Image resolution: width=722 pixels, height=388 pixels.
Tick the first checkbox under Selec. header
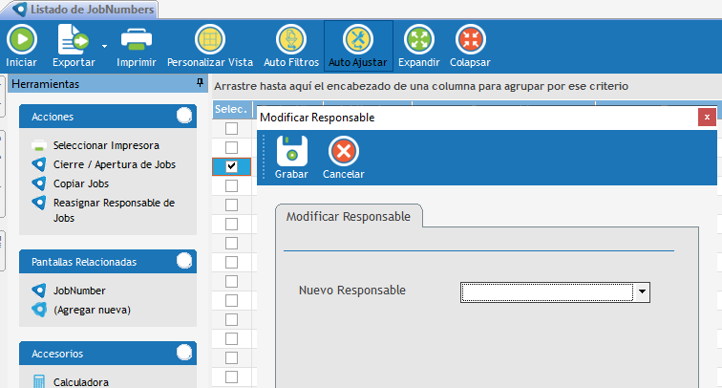[x=231, y=147]
